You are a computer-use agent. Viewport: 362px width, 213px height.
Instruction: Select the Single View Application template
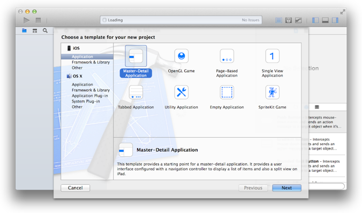pos(272,63)
